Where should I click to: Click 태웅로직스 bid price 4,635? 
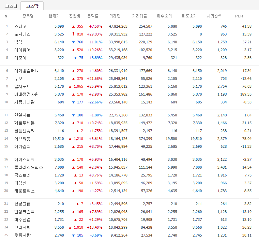tap(172, 191)
